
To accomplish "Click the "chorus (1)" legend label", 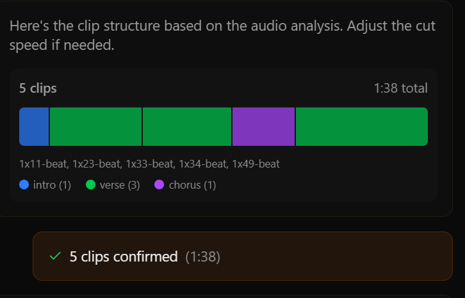I will (x=192, y=185).
